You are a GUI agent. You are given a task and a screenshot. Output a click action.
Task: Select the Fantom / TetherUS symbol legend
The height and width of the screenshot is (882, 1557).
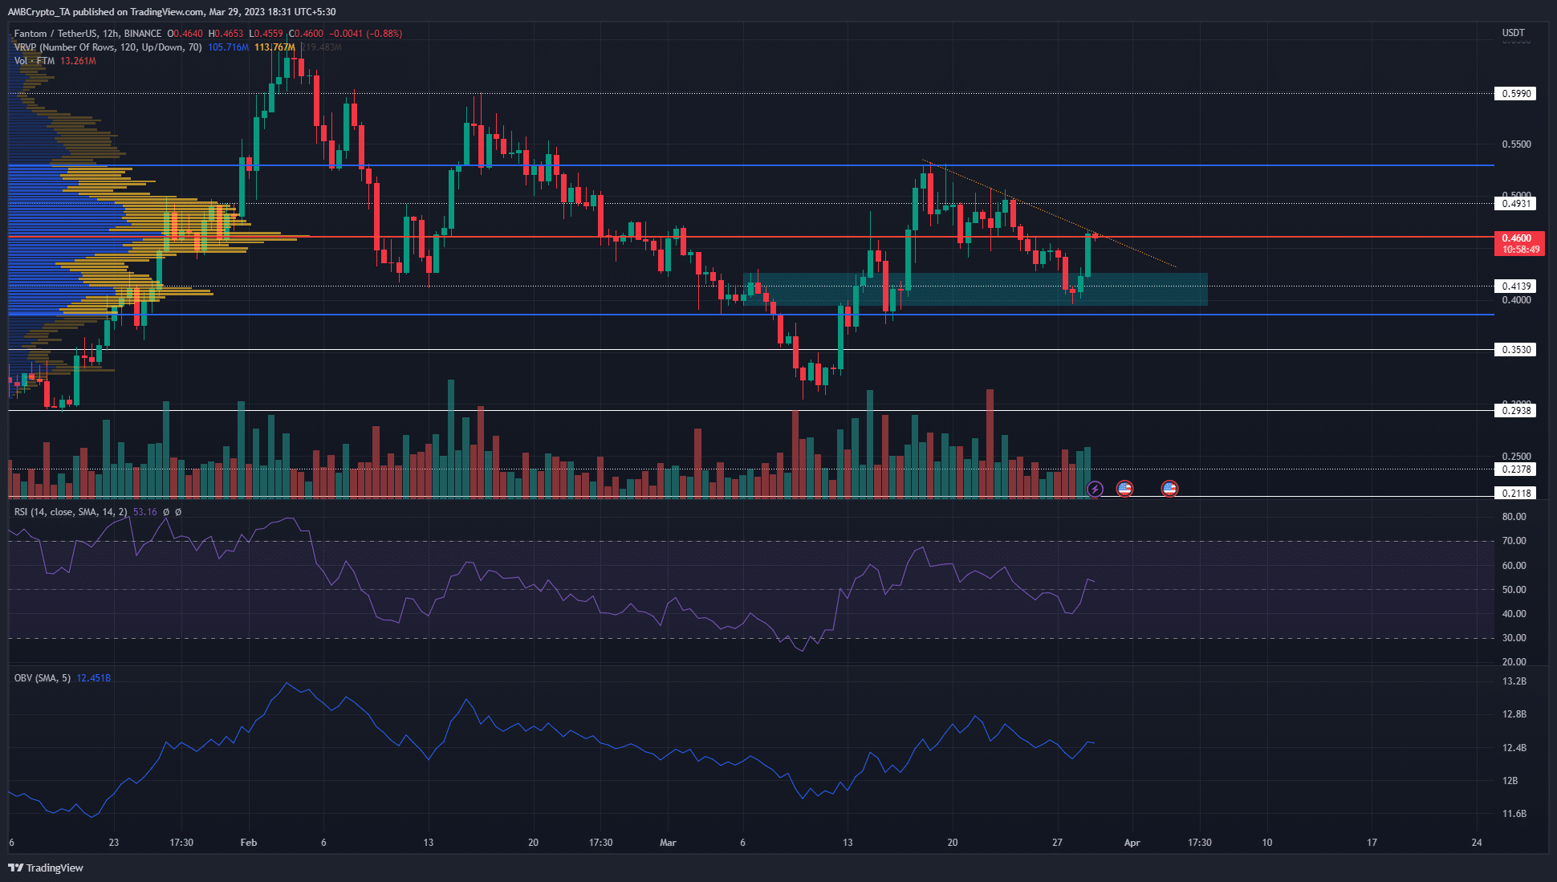[x=88, y=34]
